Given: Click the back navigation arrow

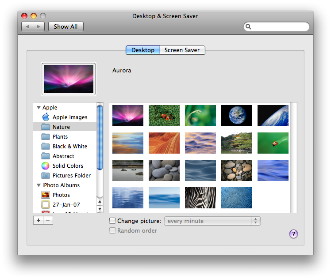Looking at the screenshot, I should tap(27, 26).
